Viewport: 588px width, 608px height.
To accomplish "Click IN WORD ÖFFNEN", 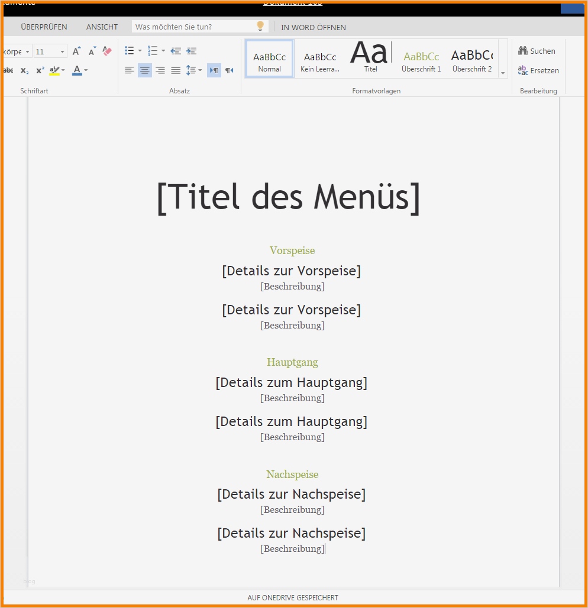I will (314, 27).
